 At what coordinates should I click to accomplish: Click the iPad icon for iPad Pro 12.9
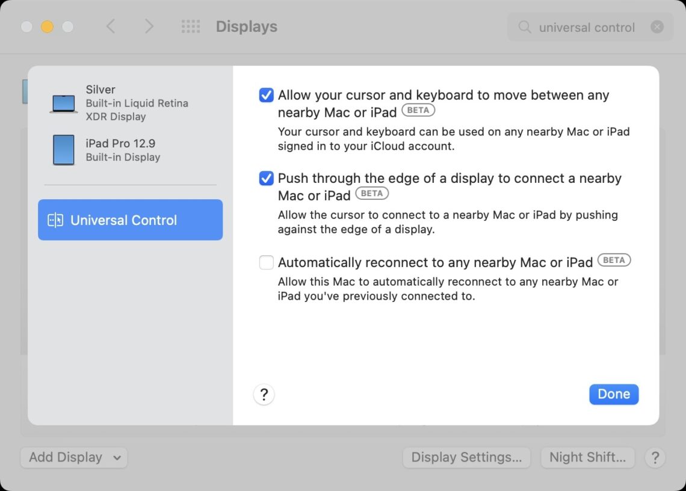[x=64, y=150]
